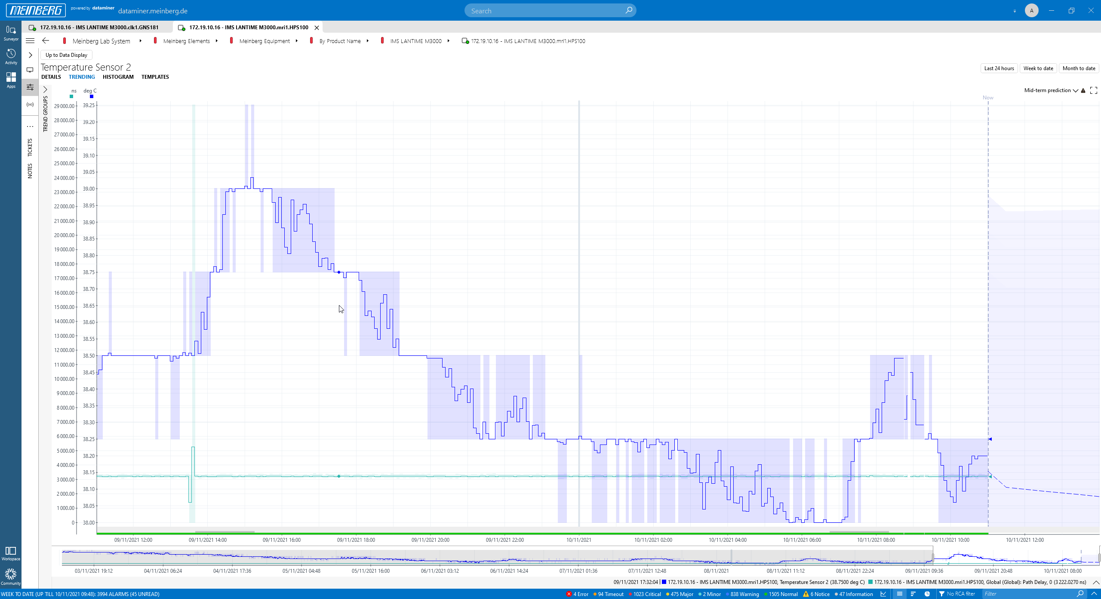Screen dimensions: 1101x599
Task: Open the TRENDING tab
Action: pos(82,77)
